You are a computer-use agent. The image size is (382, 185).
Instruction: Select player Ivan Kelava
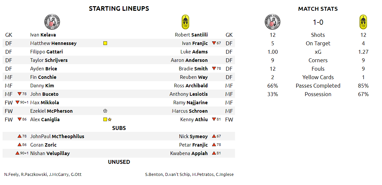coord(43,35)
